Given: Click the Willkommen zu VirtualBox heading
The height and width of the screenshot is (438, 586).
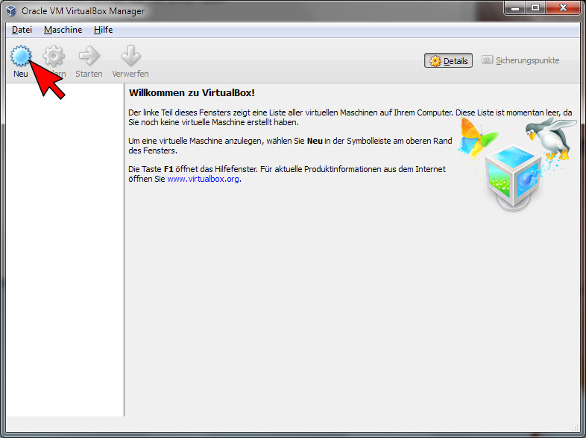Looking at the screenshot, I should [192, 92].
